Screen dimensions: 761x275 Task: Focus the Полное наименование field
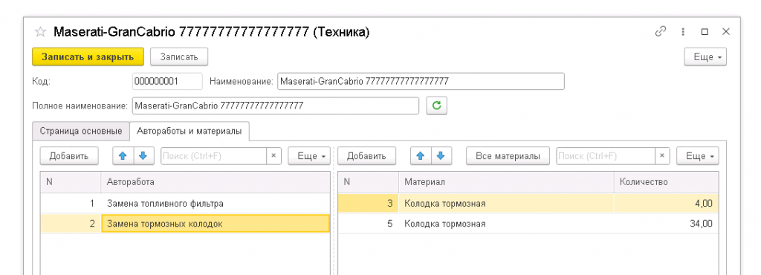point(275,106)
